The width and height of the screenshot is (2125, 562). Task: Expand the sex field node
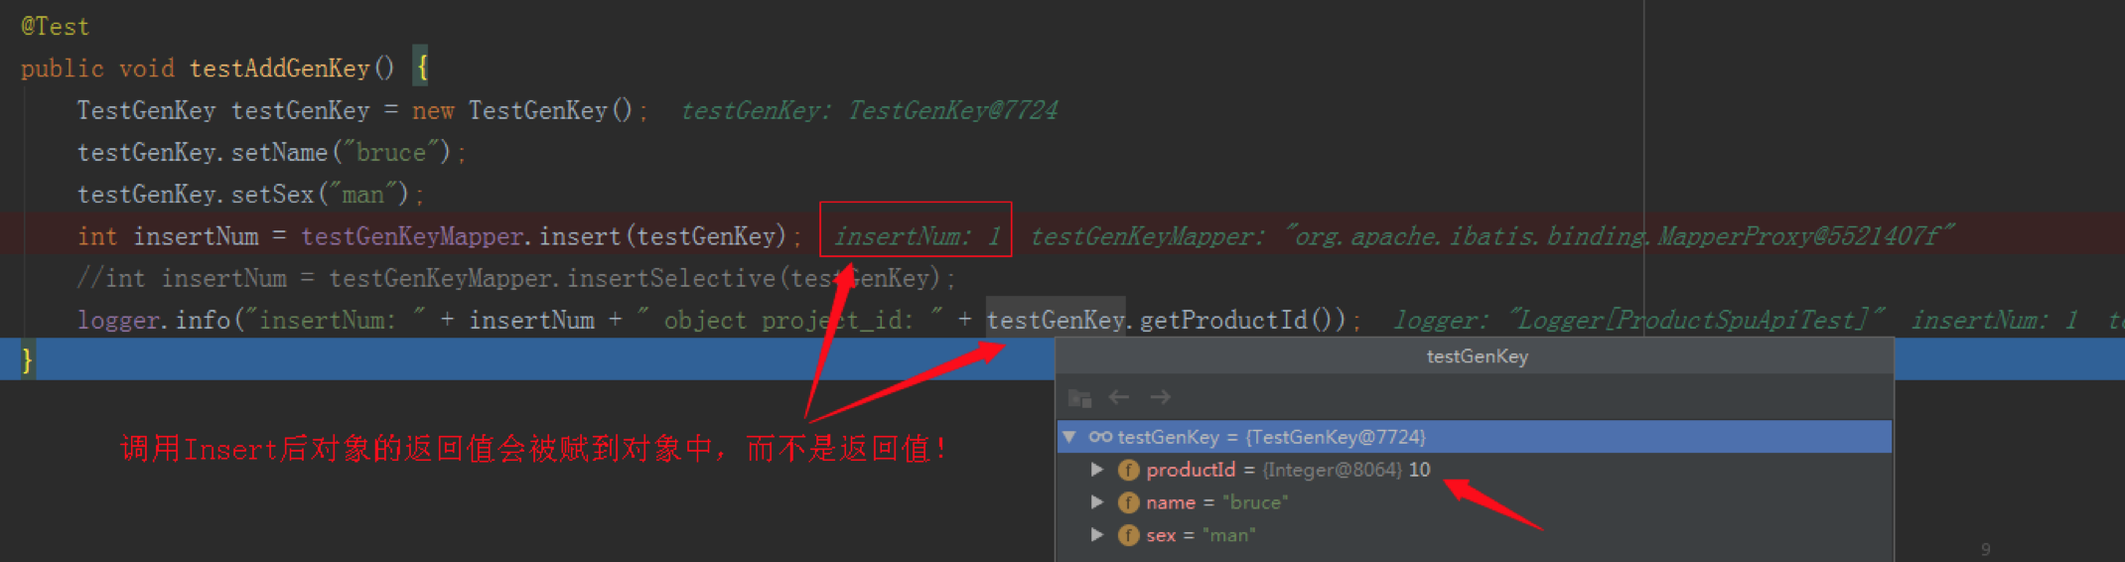(1097, 535)
